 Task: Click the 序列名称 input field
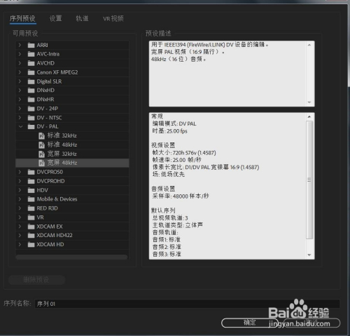(x=187, y=304)
